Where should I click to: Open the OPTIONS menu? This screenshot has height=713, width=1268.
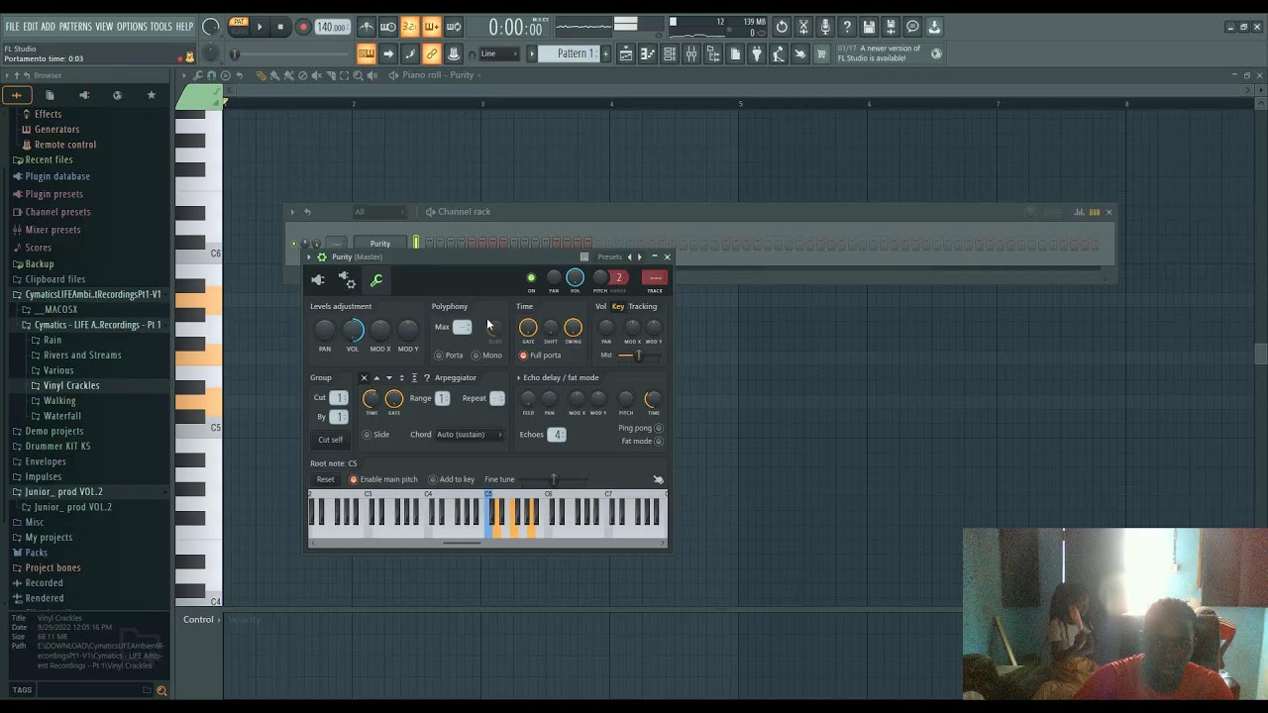pos(132,27)
